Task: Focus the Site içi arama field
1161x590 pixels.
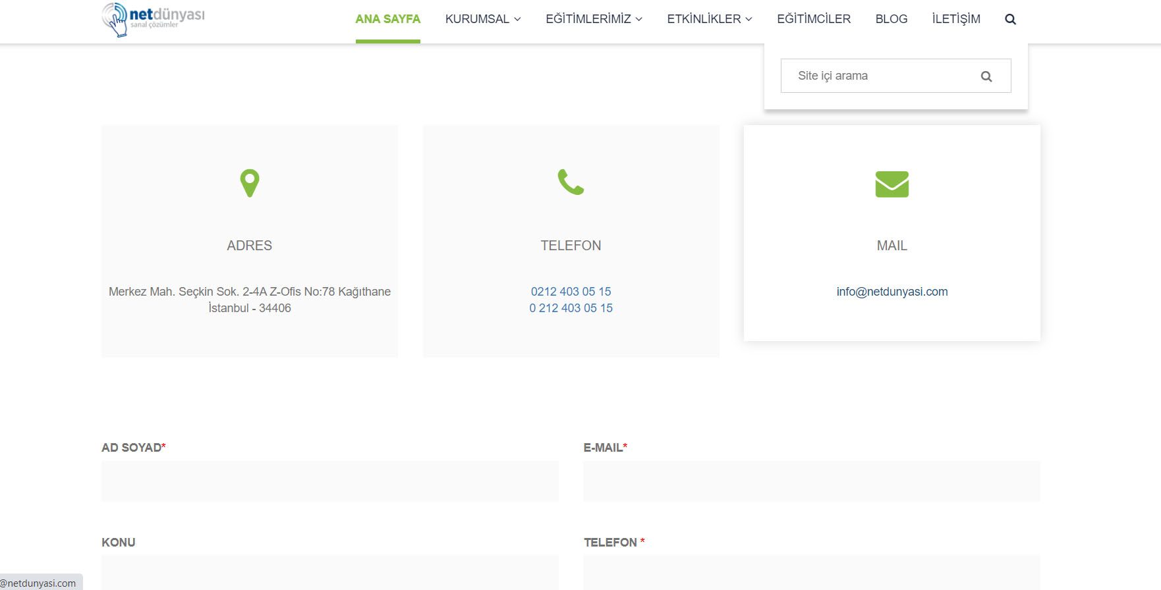Action: pyautogui.click(x=879, y=76)
